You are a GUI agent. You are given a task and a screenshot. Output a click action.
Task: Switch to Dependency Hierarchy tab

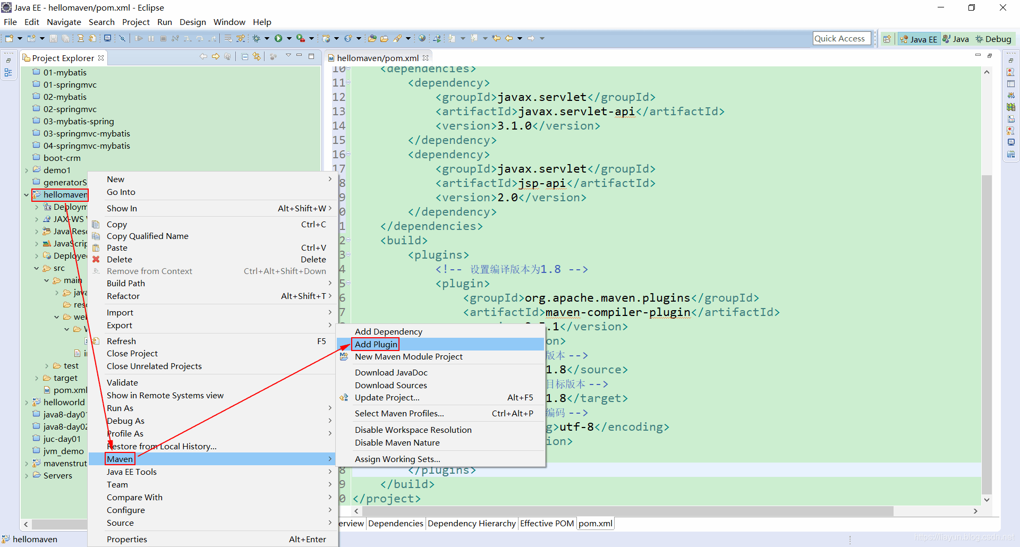pos(472,524)
